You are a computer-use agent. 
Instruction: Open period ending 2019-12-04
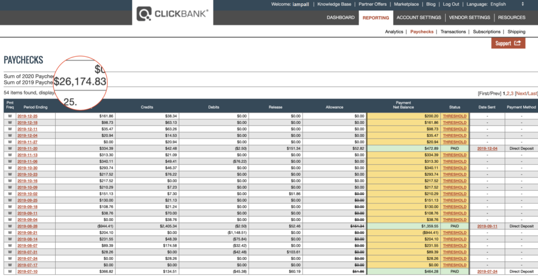click(27, 136)
